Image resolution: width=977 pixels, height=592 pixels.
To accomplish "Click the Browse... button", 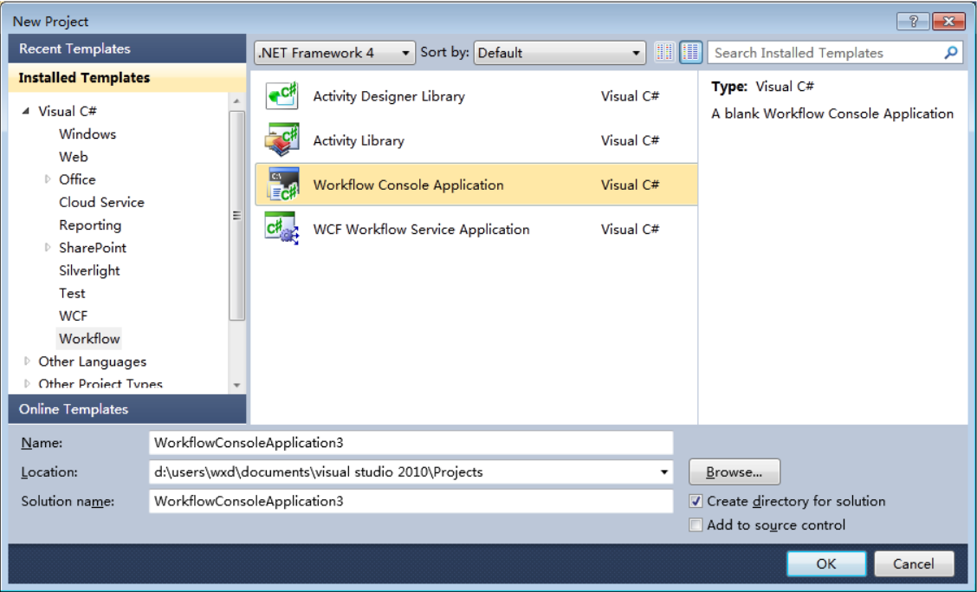I will (734, 472).
